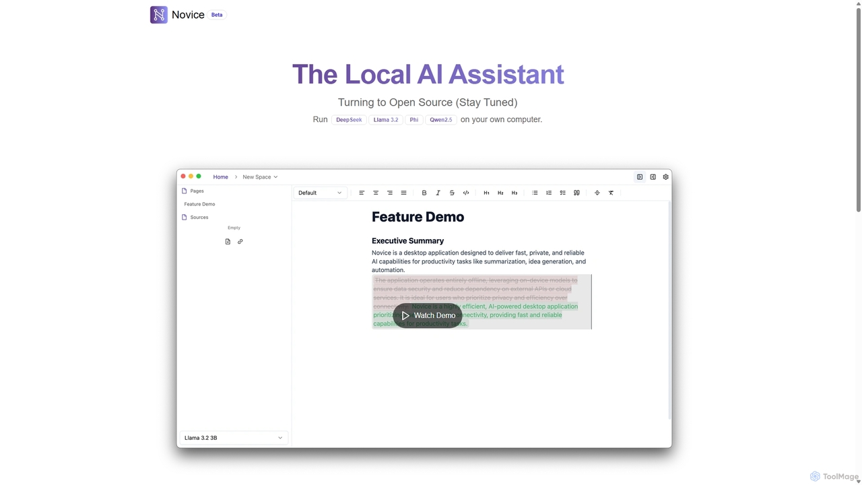Click the Pages section icon

[x=184, y=191]
